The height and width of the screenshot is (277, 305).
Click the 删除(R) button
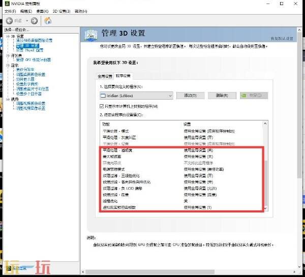(222, 96)
